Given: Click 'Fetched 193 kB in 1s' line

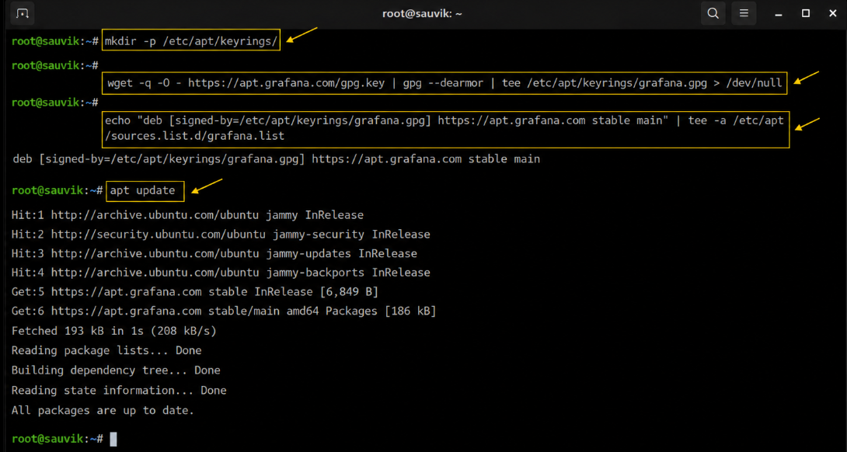Looking at the screenshot, I should click(x=114, y=331).
